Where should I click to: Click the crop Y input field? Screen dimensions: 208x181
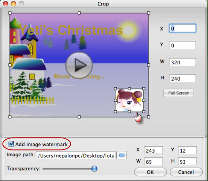[x=182, y=45]
